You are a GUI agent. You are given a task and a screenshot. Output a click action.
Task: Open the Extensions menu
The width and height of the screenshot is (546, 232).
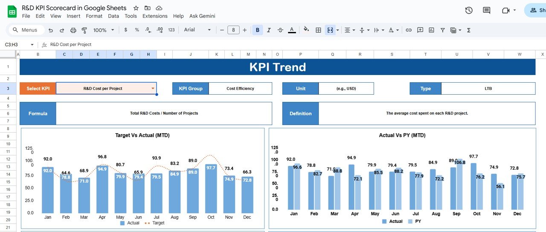point(155,16)
